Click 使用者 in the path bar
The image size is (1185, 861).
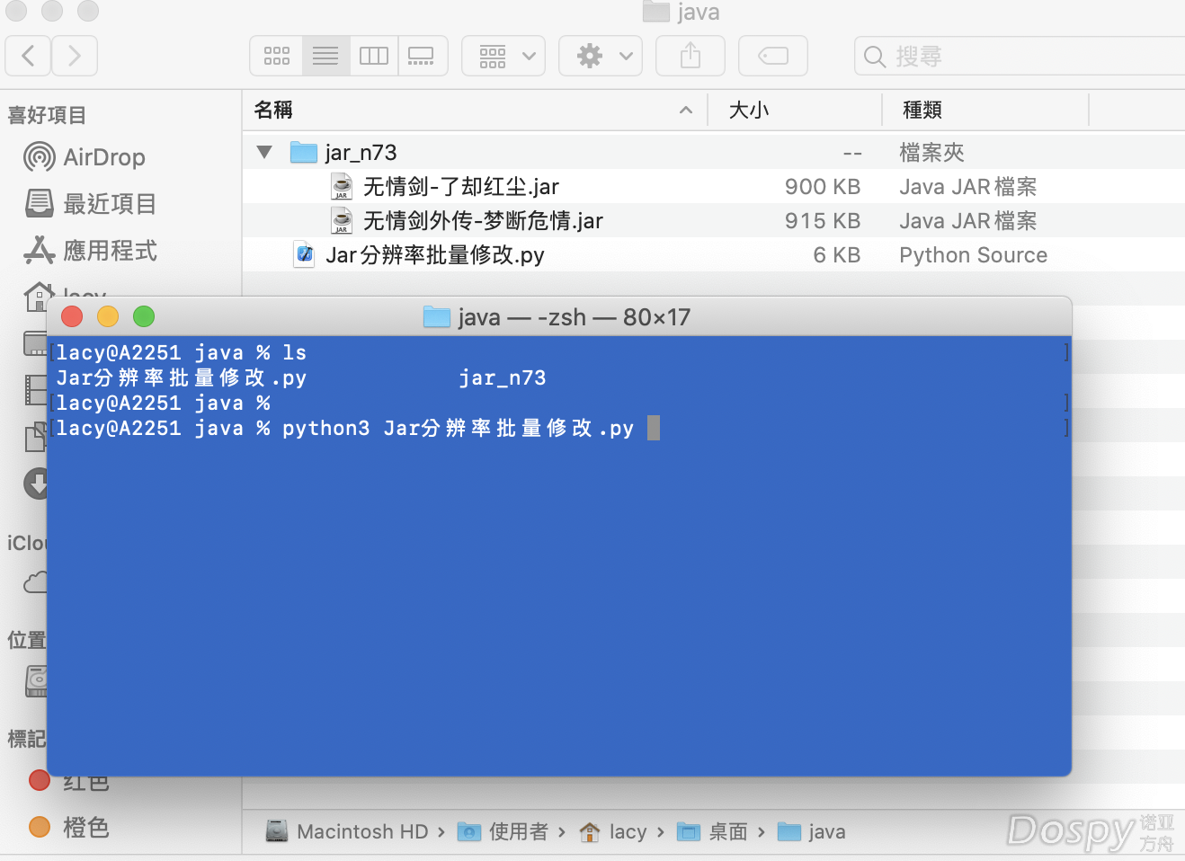(503, 831)
